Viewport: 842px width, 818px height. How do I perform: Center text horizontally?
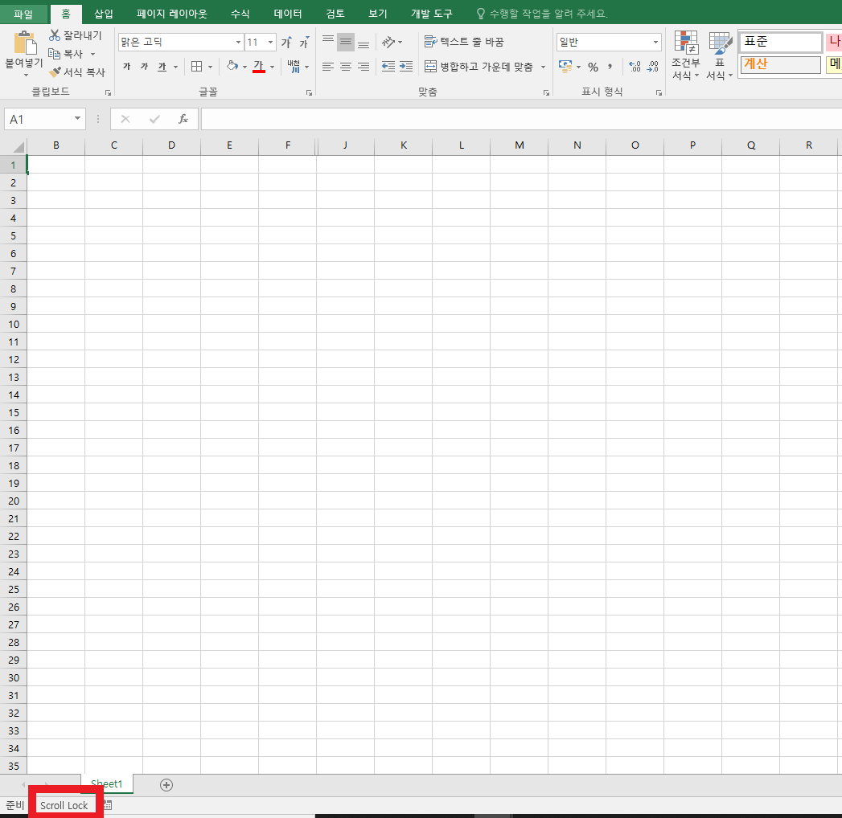[x=346, y=67]
